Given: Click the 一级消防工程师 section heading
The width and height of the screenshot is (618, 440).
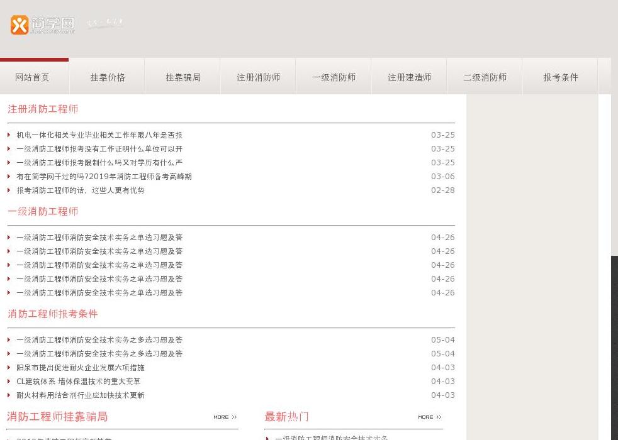Looking at the screenshot, I should [43, 211].
